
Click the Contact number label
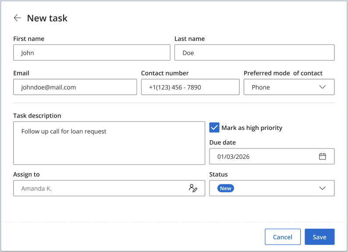pyautogui.click(x=165, y=73)
